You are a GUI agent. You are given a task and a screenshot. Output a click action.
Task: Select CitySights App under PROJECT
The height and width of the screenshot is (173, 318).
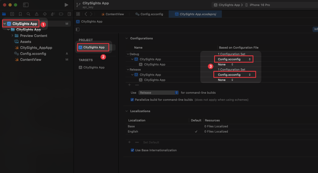coord(94,47)
